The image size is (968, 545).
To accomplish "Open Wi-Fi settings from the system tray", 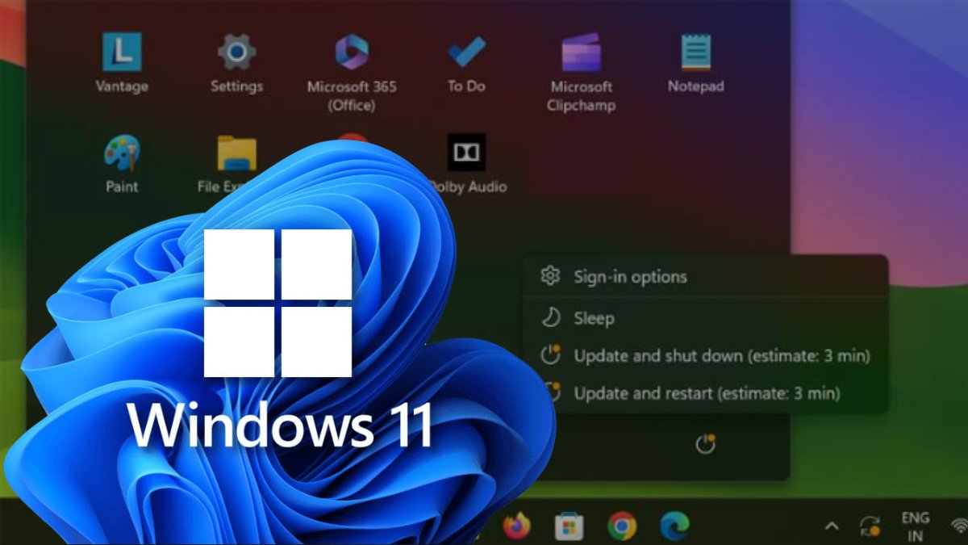I will (x=960, y=525).
